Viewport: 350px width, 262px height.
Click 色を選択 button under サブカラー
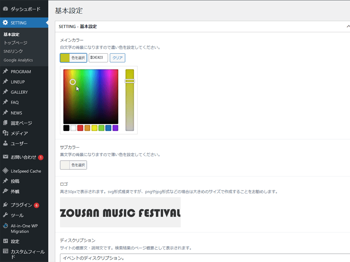[73, 165]
